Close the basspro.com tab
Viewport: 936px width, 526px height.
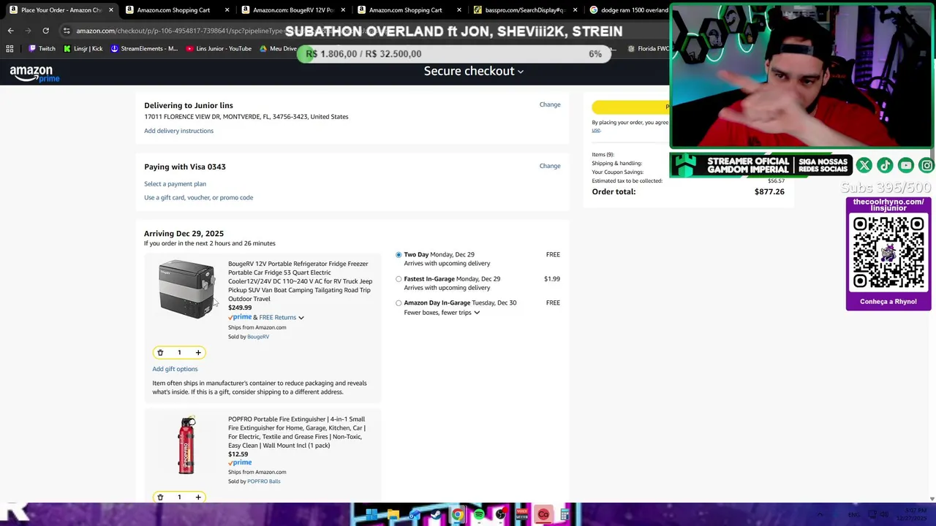click(575, 10)
